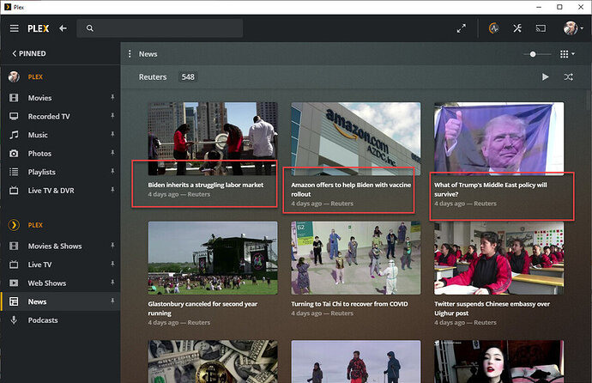Click the search input field
The height and width of the screenshot is (383, 592).
pyautogui.click(x=163, y=28)
